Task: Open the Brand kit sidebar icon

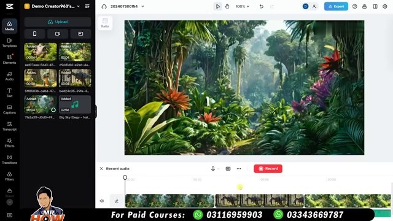Action: (x=10, y=193)
